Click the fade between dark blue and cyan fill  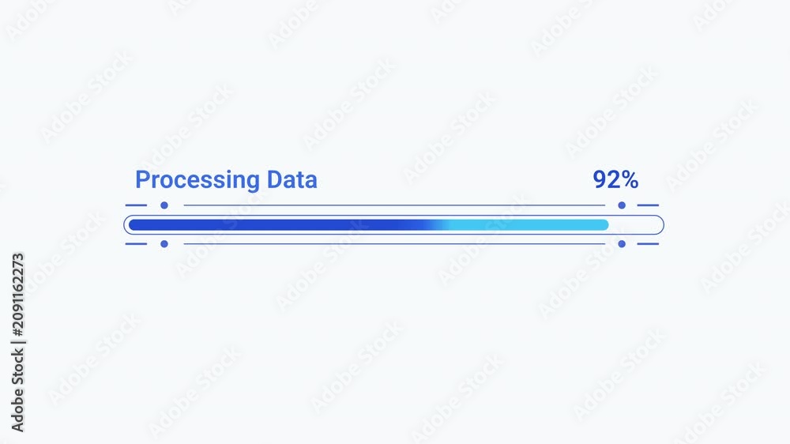point(434,225)
